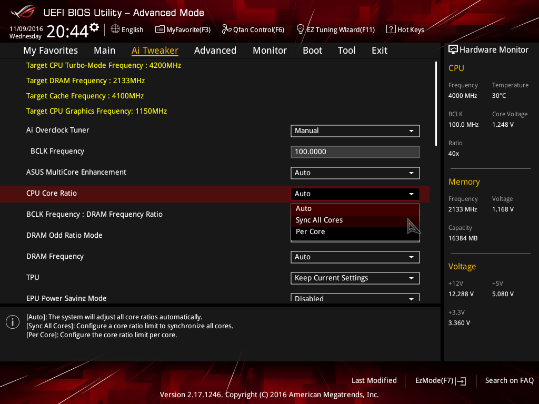Click Last Modified at the bottom

(x=374, y=381)
